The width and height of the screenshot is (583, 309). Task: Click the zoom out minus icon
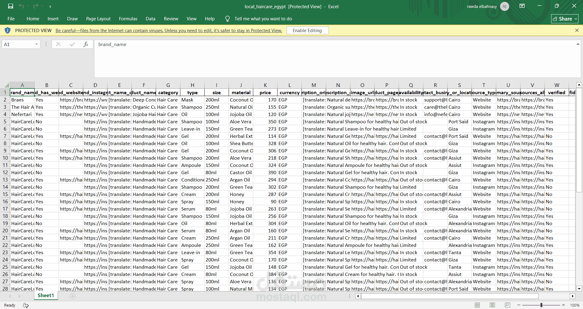click(x=519, y=305)
